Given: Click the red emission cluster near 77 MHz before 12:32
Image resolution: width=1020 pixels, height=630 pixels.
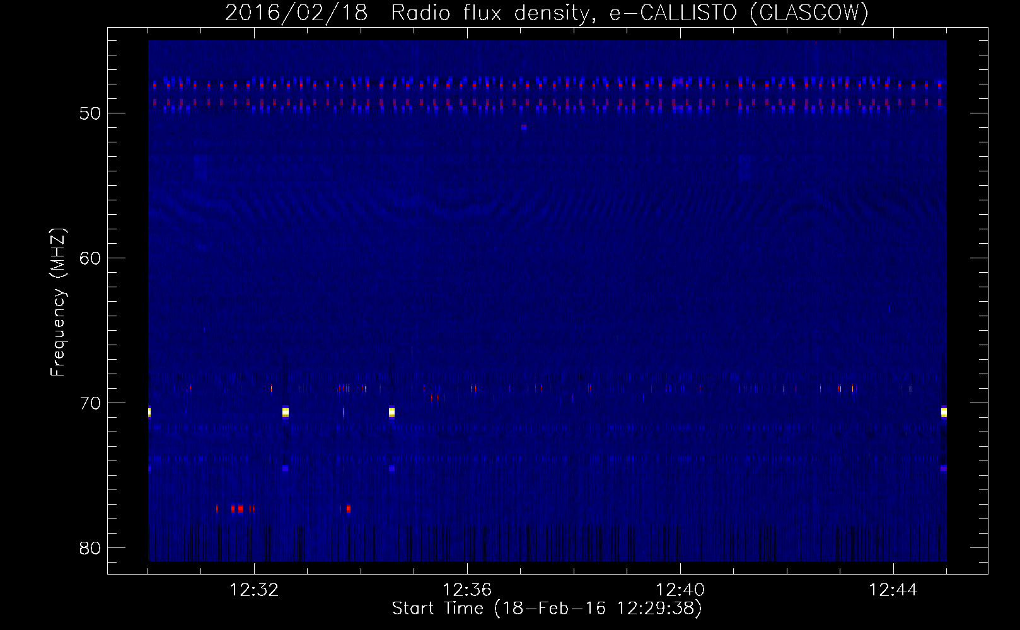Looking at the screenshot, I should click(x=236, y=508).
